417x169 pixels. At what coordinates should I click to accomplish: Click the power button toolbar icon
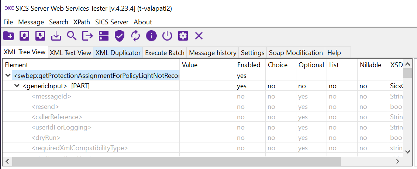pos(167,36)
